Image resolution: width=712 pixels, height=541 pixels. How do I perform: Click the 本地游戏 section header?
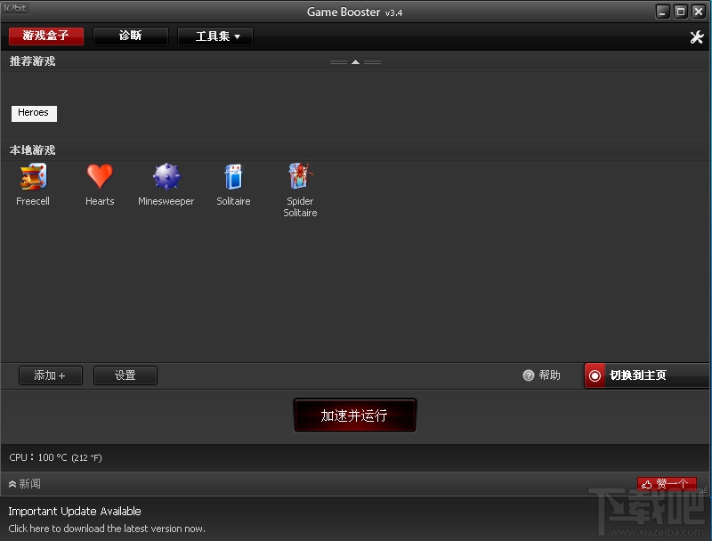pyautogui.click(x=32, y=150)
